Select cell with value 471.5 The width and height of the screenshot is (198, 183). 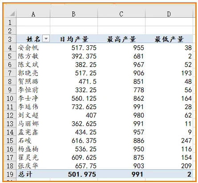74,81
